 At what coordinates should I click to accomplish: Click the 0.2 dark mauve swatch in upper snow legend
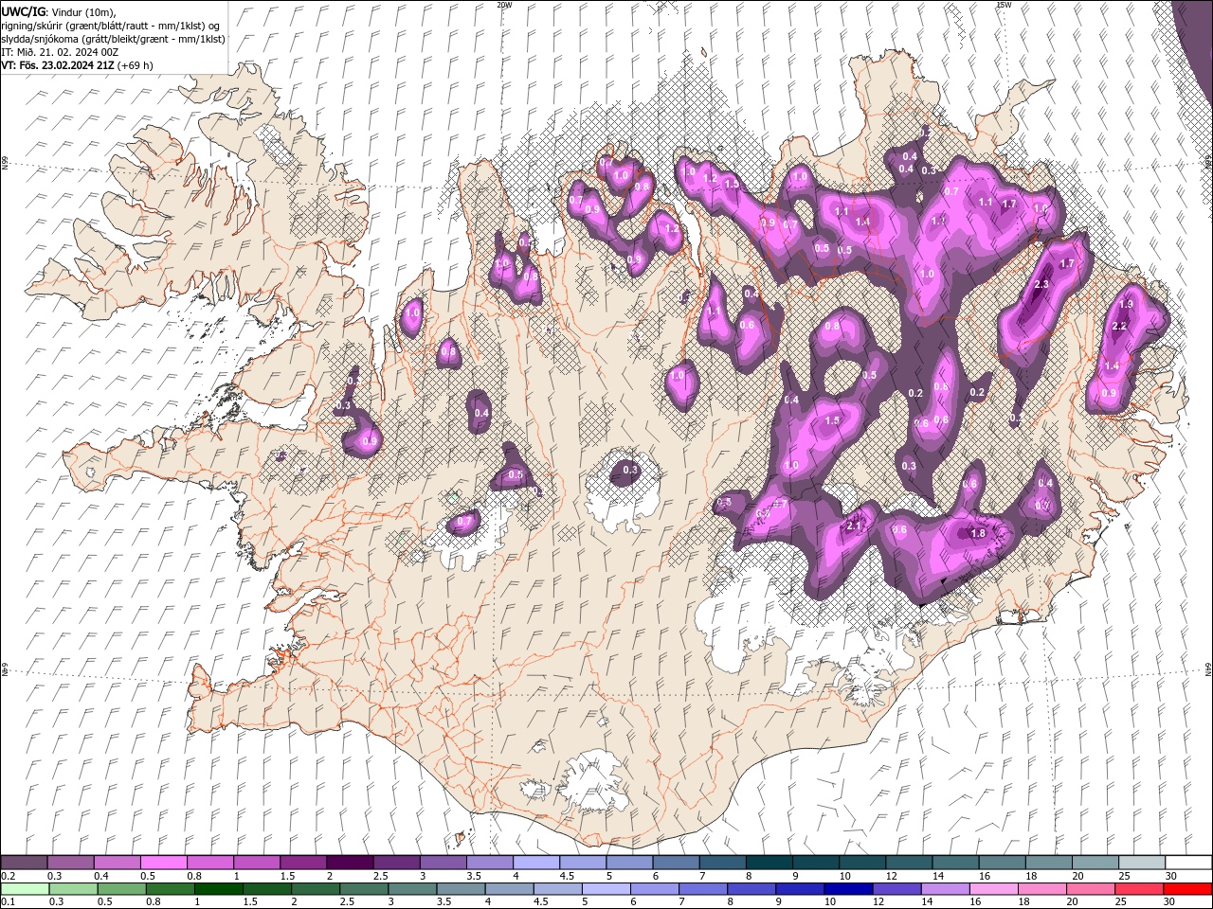(x=24, y=863)
